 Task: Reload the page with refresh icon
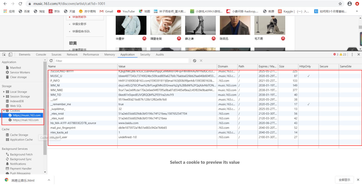[x=20, y=4]
